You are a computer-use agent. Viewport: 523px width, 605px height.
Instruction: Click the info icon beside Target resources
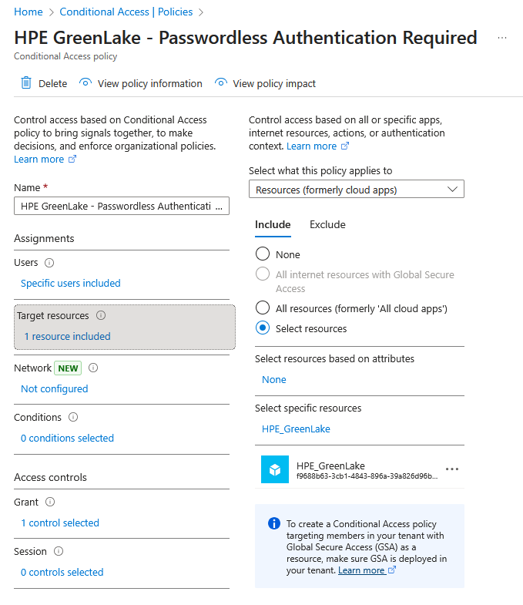(x=101, y=315)
